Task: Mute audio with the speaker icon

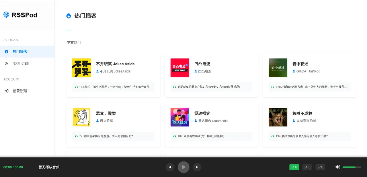Action: click(338, 167)
